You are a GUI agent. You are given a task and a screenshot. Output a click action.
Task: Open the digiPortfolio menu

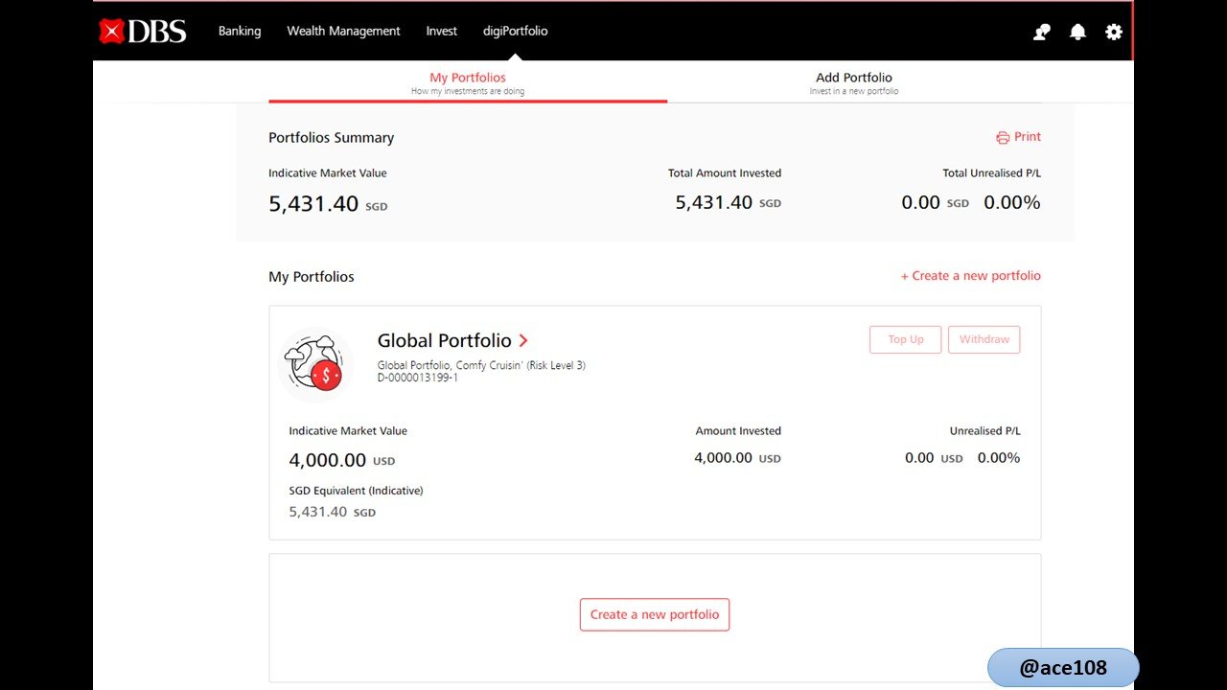click(x=515, y=31)
